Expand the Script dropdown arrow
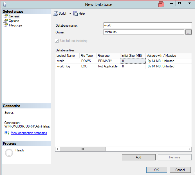The width and height of the screenshot is (195, 175). (x=70, y=13)
